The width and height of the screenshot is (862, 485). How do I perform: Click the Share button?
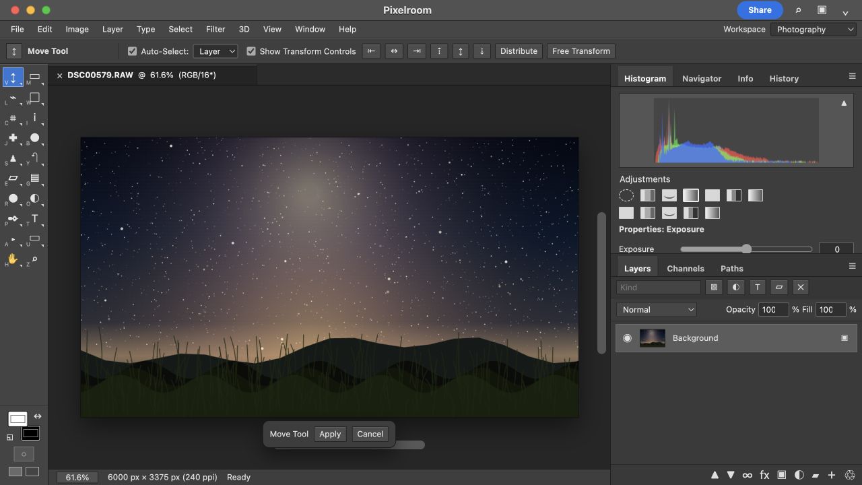pos(760,10)
